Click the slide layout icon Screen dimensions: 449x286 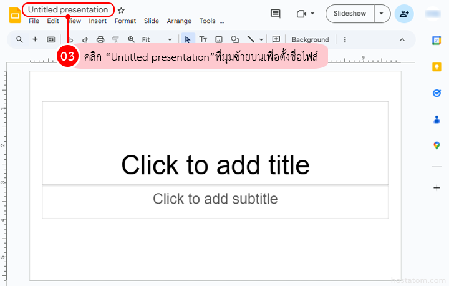pos(51,39)
